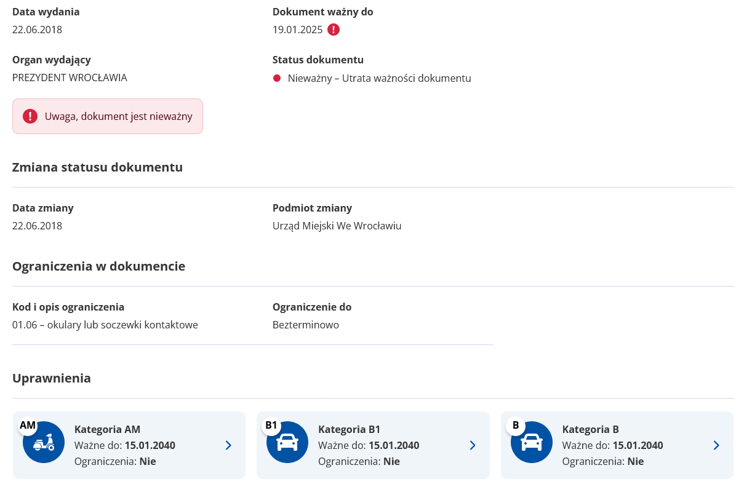Click the "Zmiana statusu dokumentu" heading
736x500 pixels.
97,167
